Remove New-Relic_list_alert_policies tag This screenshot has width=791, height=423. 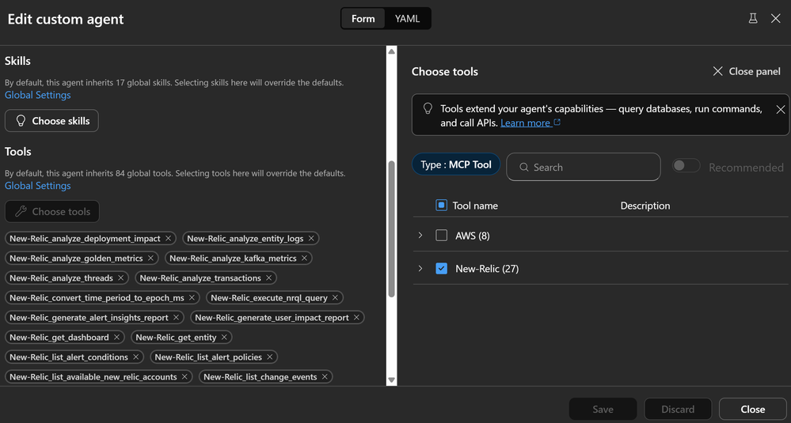tap(270, 357)
